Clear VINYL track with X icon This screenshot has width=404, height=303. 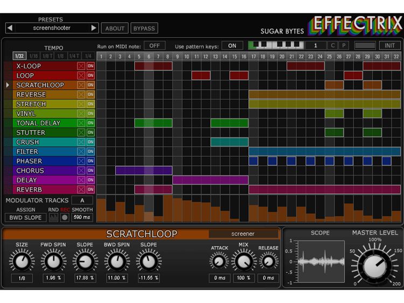click(81, 114)
